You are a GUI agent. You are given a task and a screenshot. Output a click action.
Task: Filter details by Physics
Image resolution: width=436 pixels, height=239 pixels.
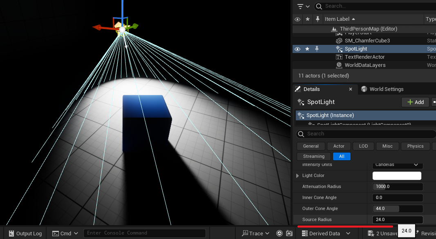(416, 146)
